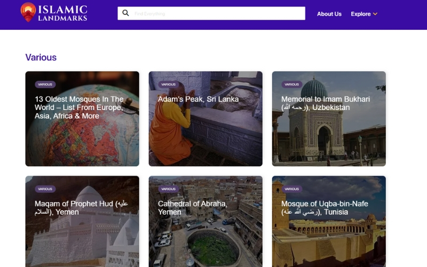Expand the Explore menu
This screenshot has width=427, height=267.
(364, 14)
